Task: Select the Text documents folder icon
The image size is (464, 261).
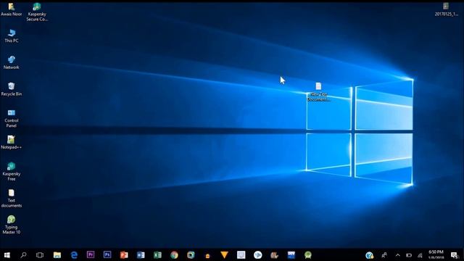Action: pos(12,198)
